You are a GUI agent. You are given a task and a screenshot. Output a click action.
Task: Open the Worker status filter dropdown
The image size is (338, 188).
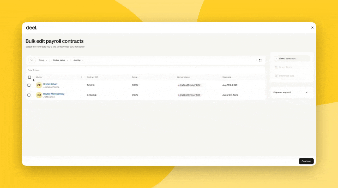pyautogui.click(x=60, y=60)
